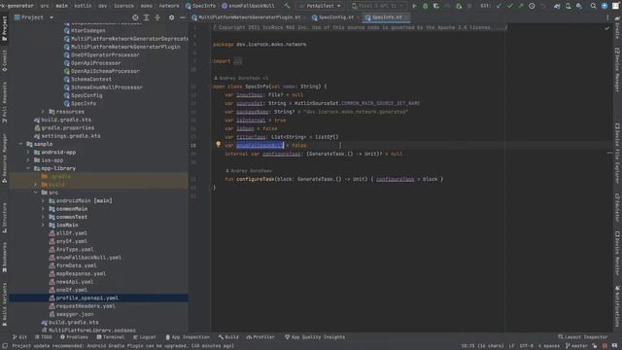Open Project panel gear options
The width and height of the screenshot is (622, 350).
tap(171, 17)
